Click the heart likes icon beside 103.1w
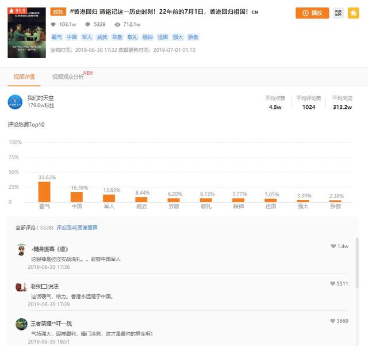Image resolution: width=368 pixels, height=346 pixels. [53, 24]
